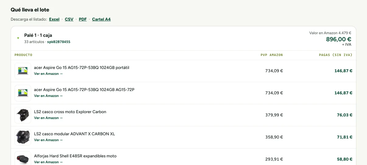Click 'acer Aspire Go 15 ... 1024GB AG15-72P' title
The image size is (367, 165).
(84, 90)
